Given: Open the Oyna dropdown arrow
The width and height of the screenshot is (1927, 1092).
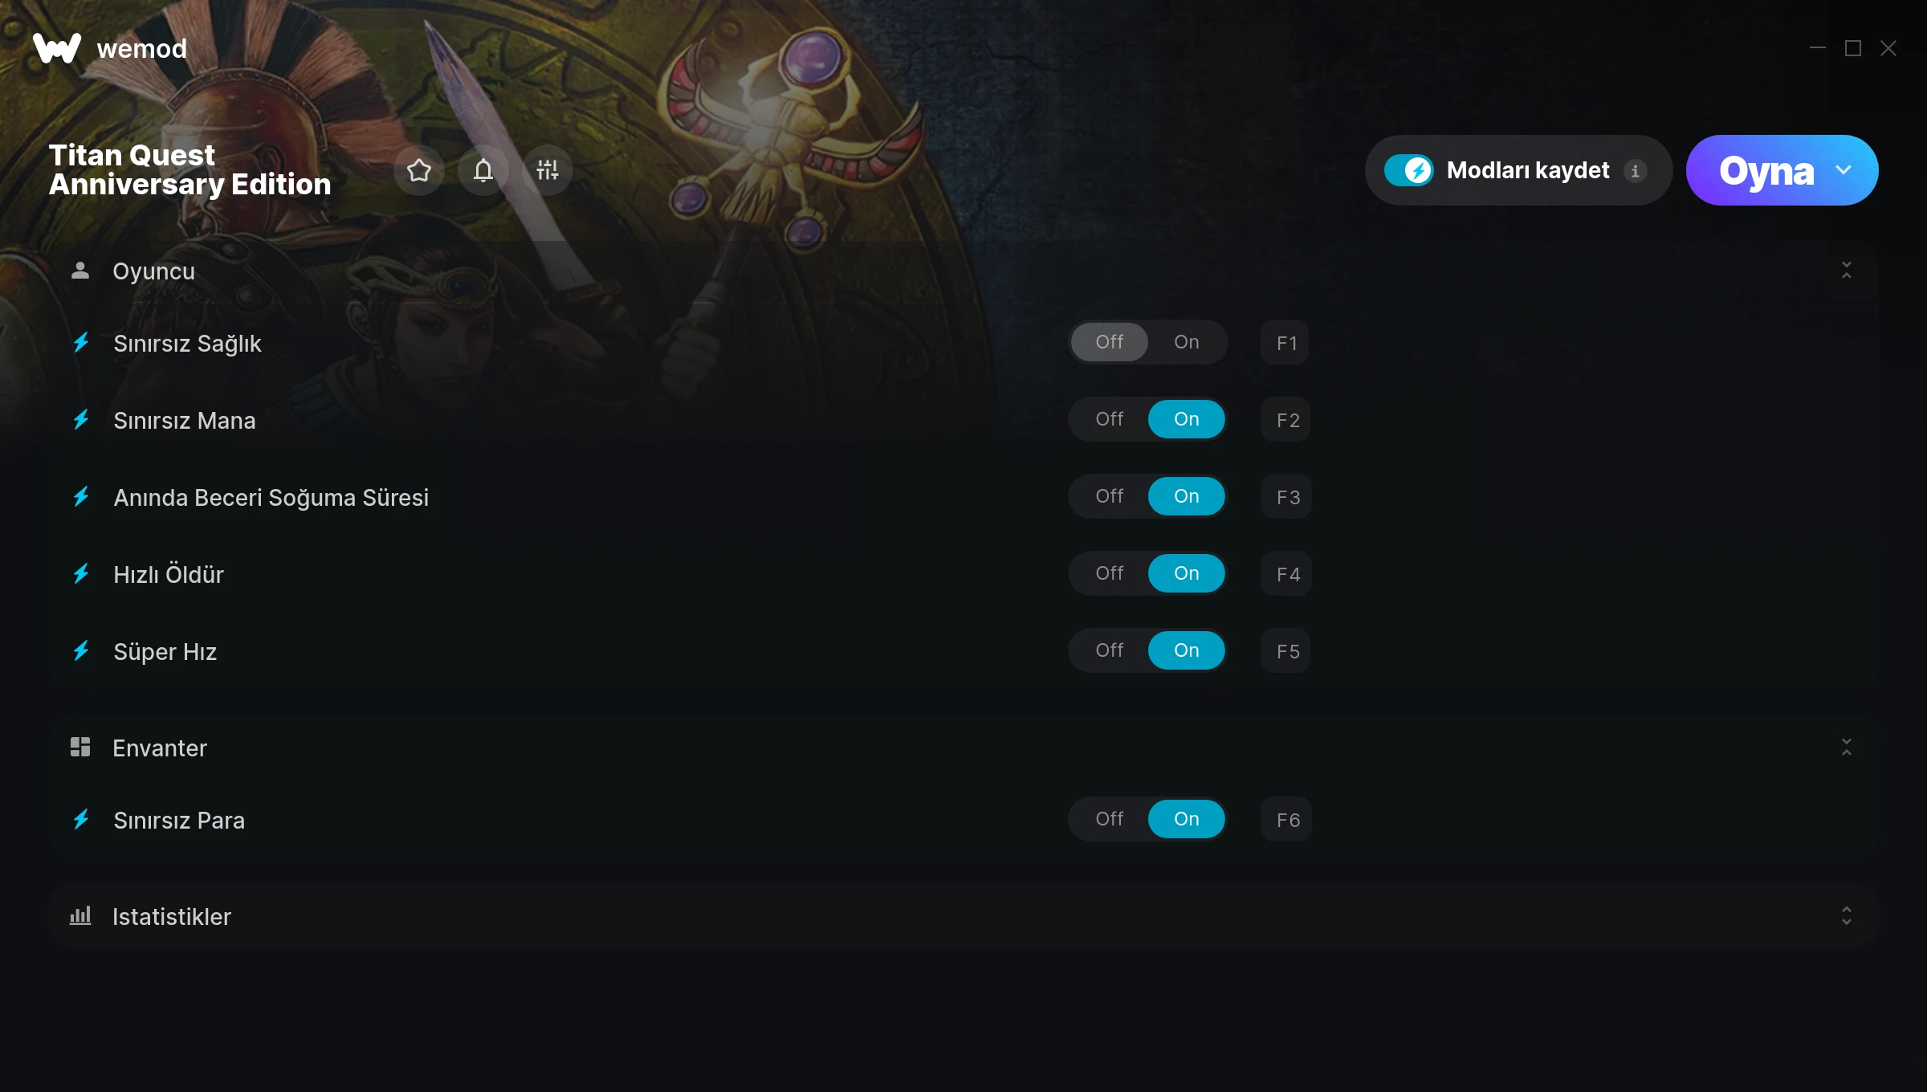Looking at the screenshot, I should (1844, 170).
